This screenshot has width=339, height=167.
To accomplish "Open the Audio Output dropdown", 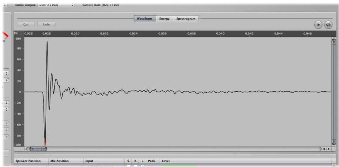I will click(x=56, y=5).
